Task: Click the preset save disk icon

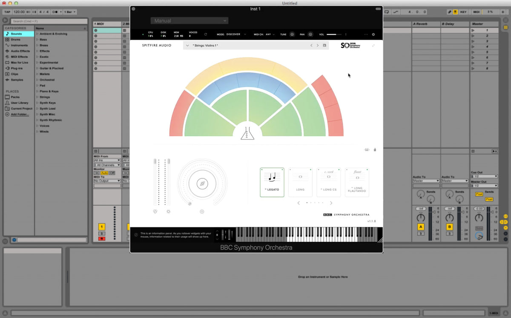Action: click(324, 46)
